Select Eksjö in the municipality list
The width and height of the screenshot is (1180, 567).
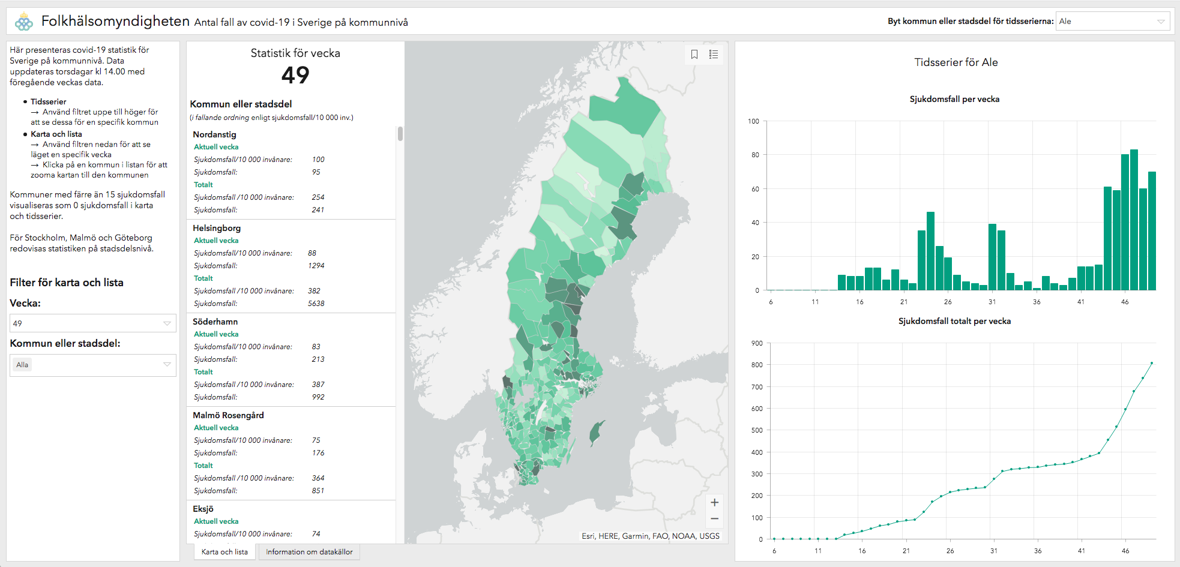tap(203, 509)
